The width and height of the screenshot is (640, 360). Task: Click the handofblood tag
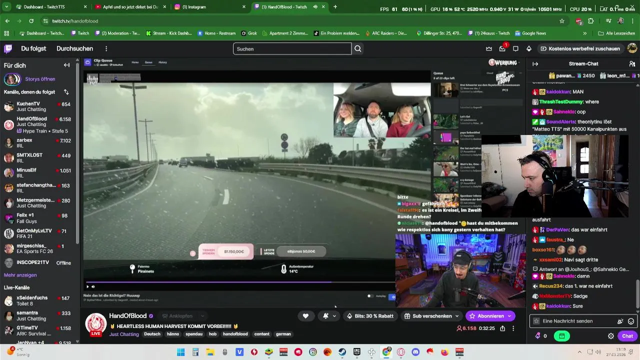[x=235, y=334]
